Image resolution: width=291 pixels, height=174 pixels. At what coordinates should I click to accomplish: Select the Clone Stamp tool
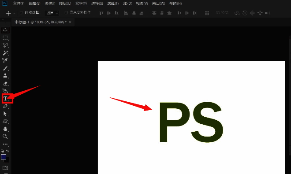coord(5,76)
